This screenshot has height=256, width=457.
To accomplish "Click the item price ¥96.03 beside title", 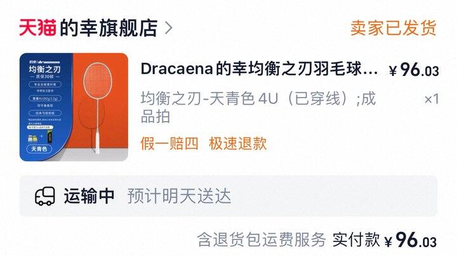I will pyautogui.click(x=414, y=70).
